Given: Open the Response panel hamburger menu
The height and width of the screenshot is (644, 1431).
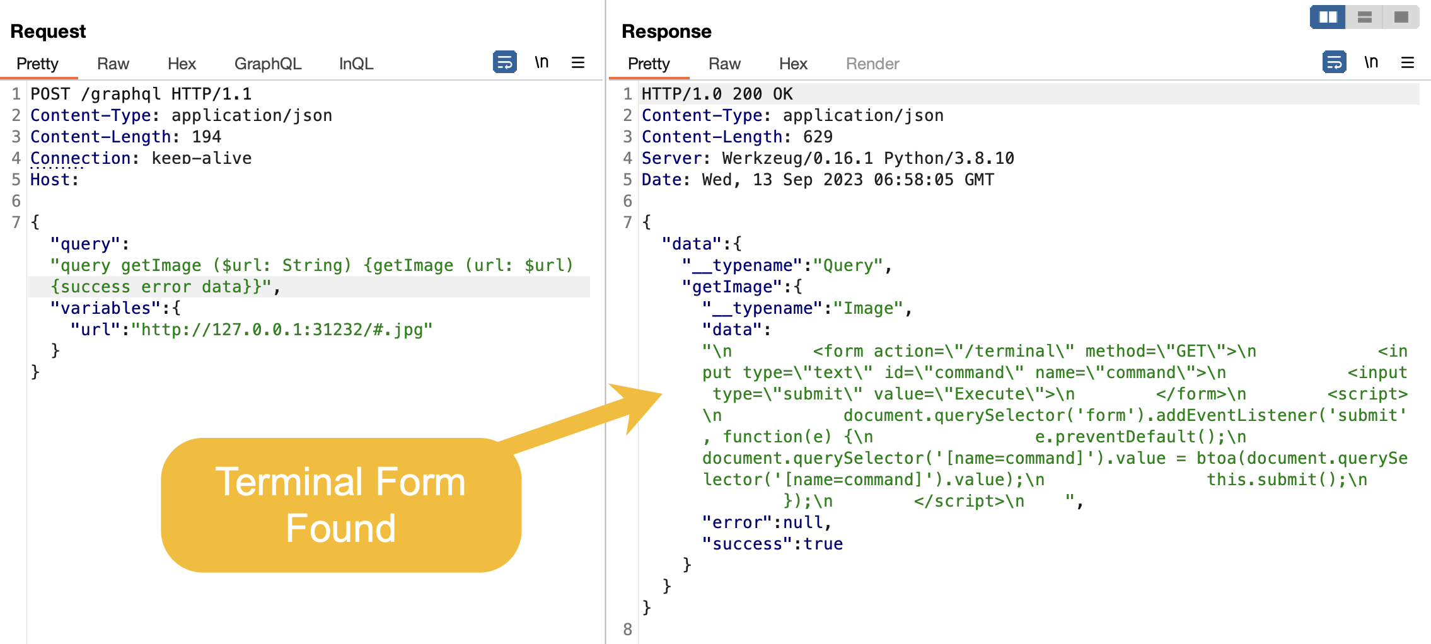Looking at the screenshot, I should 1408,63.
